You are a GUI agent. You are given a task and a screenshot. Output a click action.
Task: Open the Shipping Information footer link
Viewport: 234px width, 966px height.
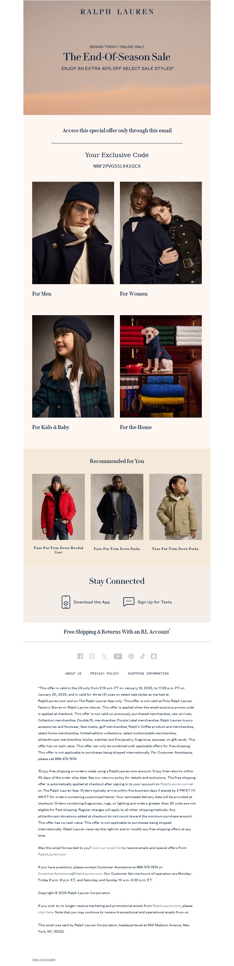pyautogui.click(x=148, y=673)
